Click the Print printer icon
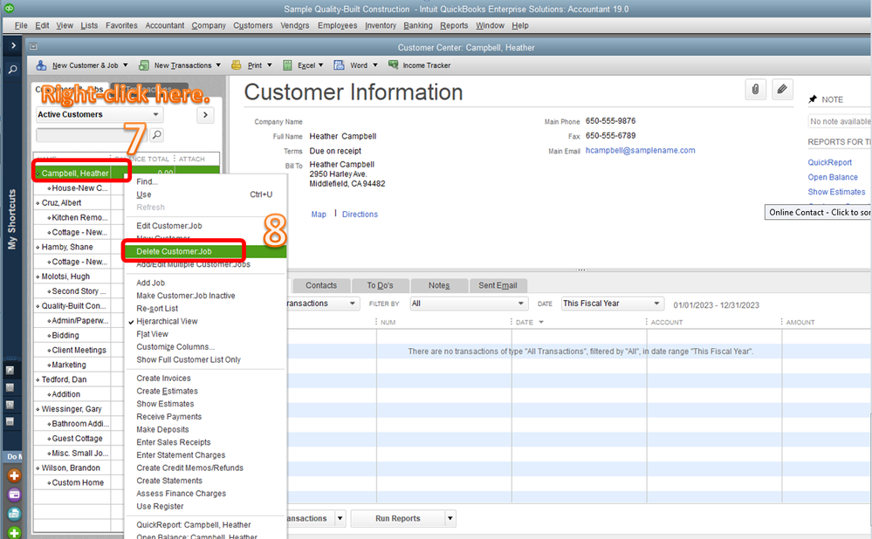872x539 pixels. 237,65
